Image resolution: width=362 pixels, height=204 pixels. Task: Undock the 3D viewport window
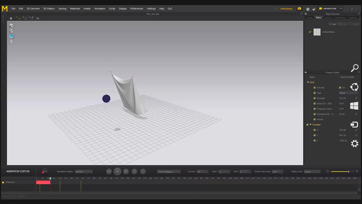301,14
